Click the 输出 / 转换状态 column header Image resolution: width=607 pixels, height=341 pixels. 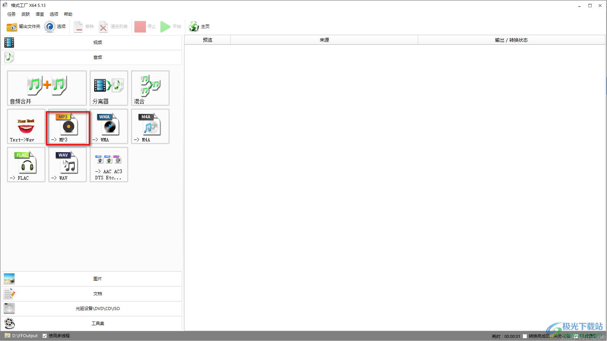[x=511, y=40]
